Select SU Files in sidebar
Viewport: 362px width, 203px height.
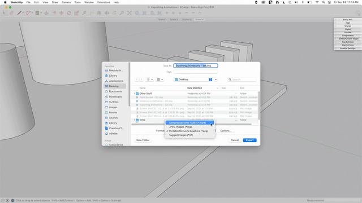(x=115, y=102)
